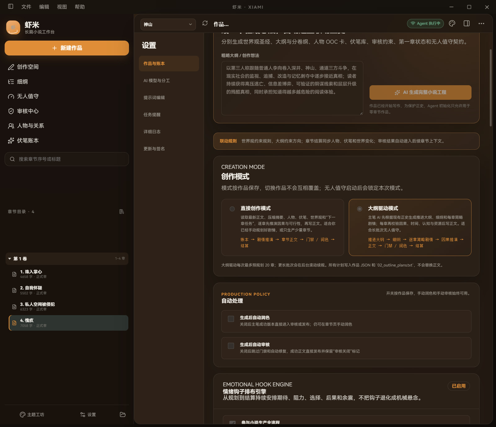Select the 大纲驱动模式 card title
Image resolution: width=496 pixels, height=427 pixels.
click(x=383, y=209)
